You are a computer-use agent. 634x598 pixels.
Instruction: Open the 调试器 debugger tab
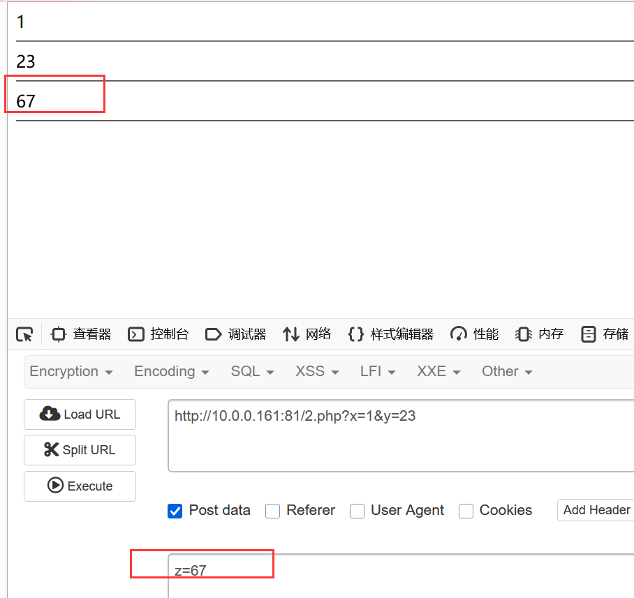click(236, 334)
